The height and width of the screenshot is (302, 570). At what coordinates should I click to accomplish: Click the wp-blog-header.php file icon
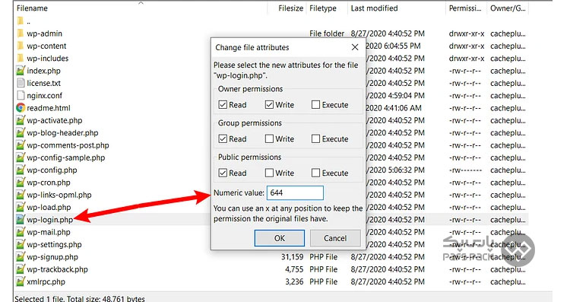[x=21, y=132]
